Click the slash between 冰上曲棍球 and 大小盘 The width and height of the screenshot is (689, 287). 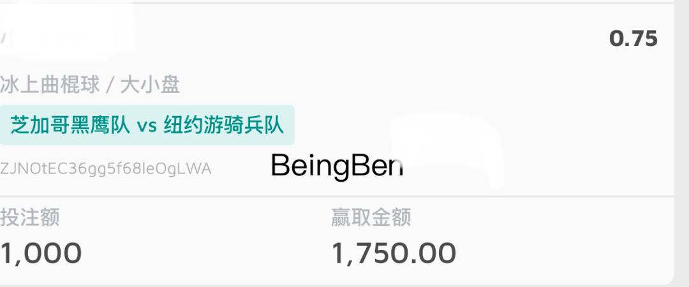[x=108, y=85]
